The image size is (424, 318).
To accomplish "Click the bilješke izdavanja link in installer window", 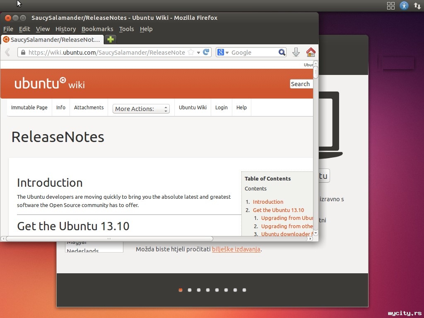I will [236, 249].
